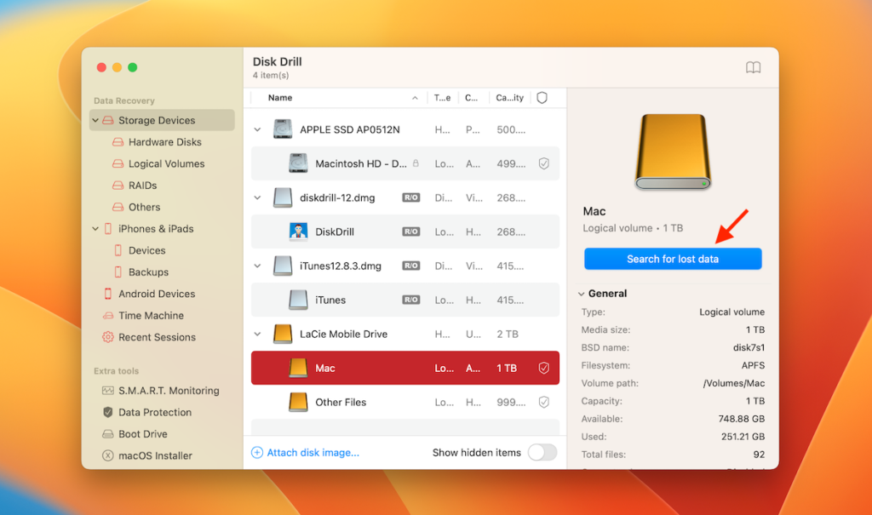Select Storage Devices in the sidebar

coord(158,120)
